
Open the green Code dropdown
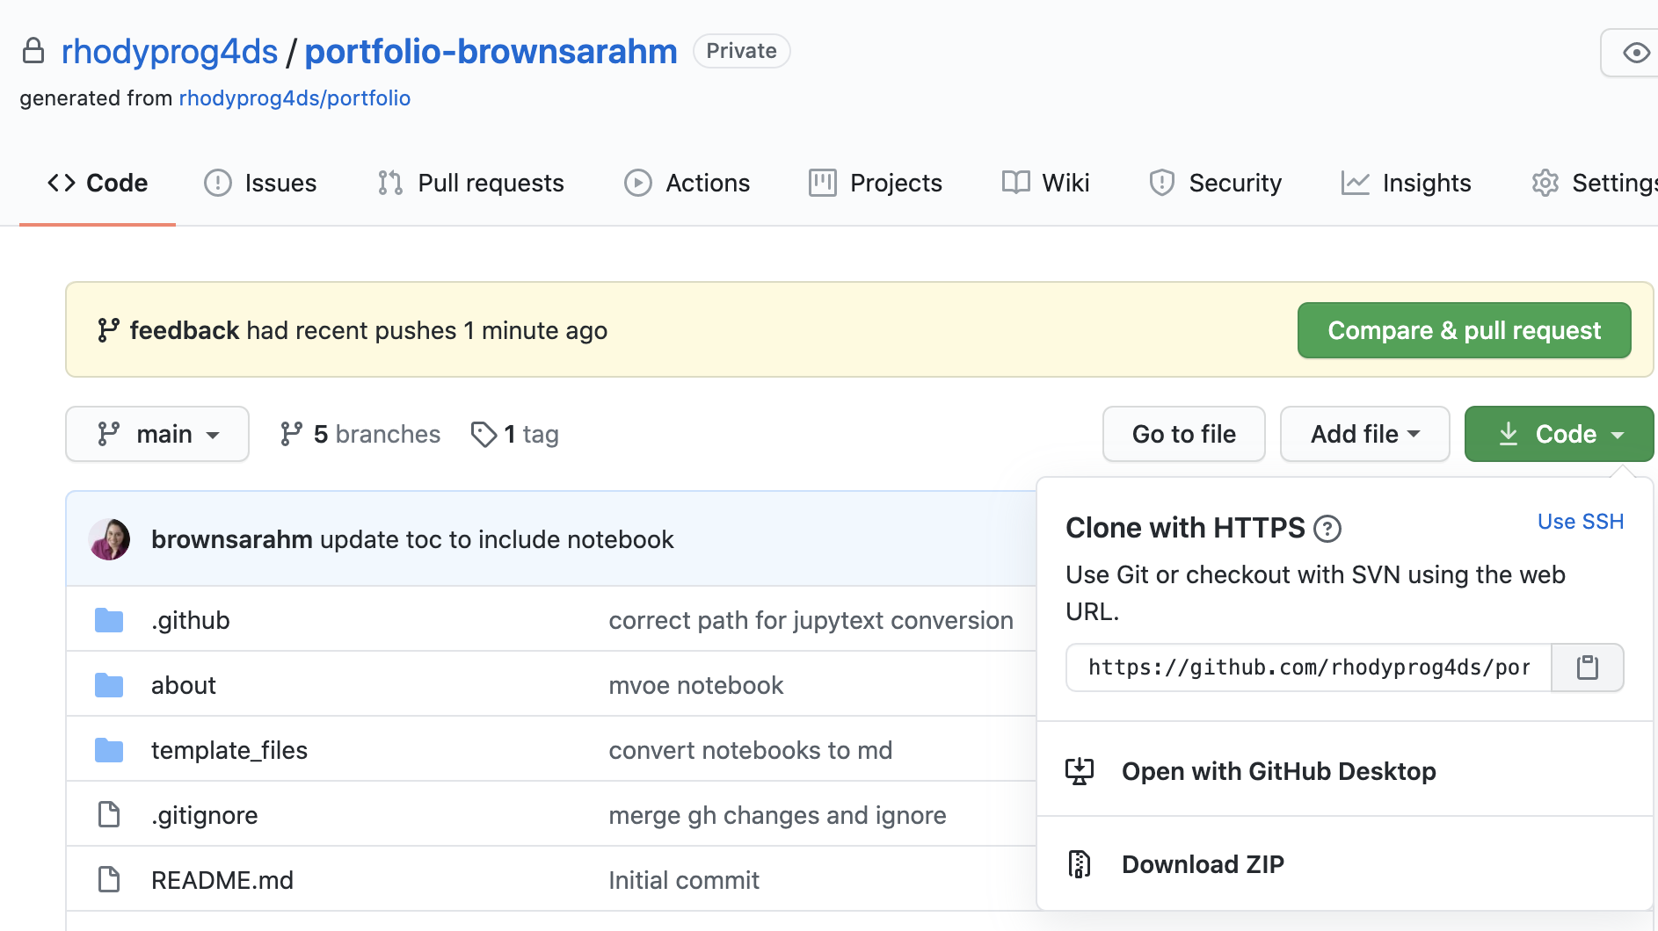[x=1559, y=434]
